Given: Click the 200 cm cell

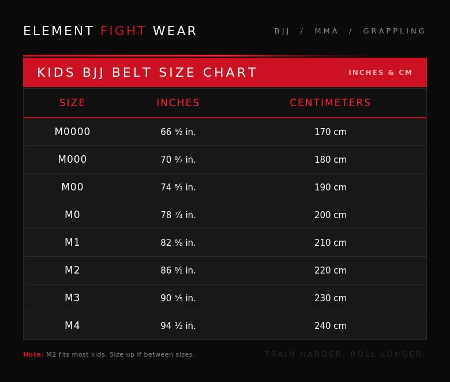Looking at the screenshot, I should coord(331,215).
